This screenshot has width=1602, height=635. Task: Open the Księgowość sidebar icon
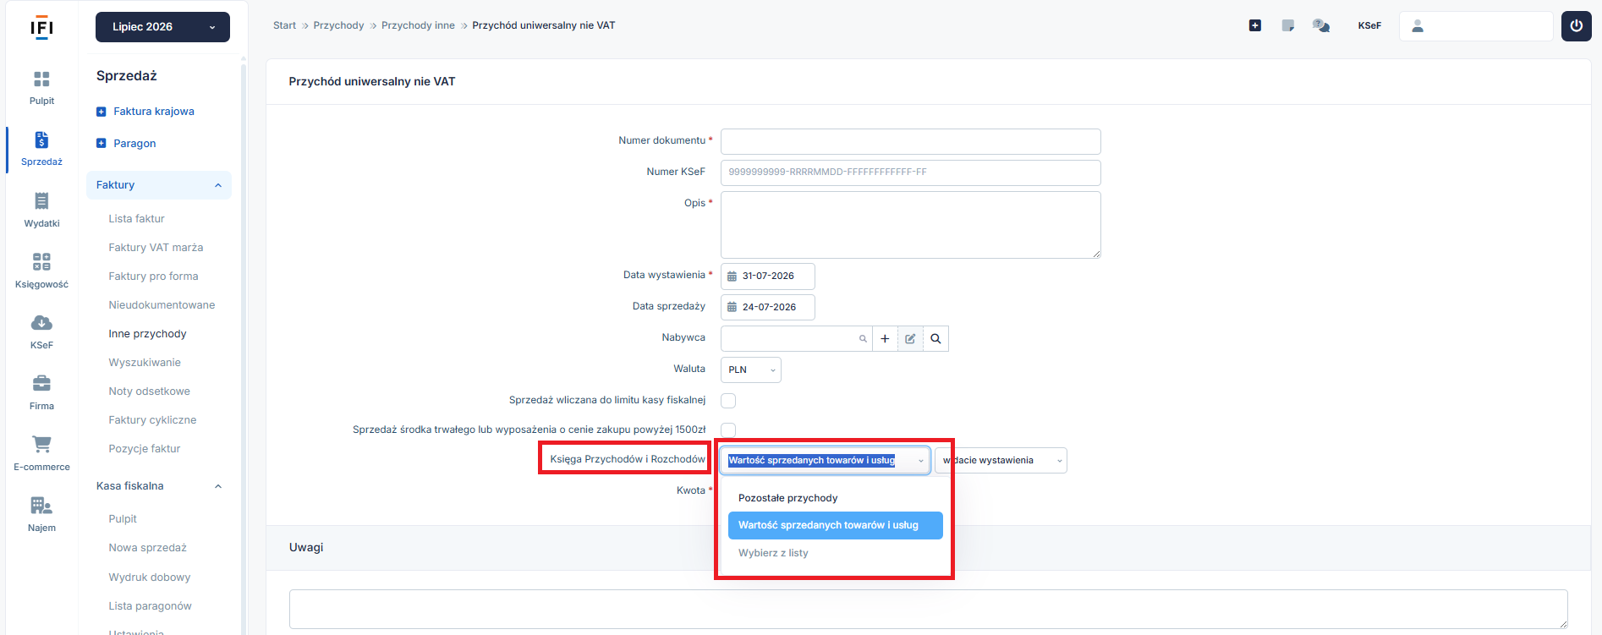41,261
